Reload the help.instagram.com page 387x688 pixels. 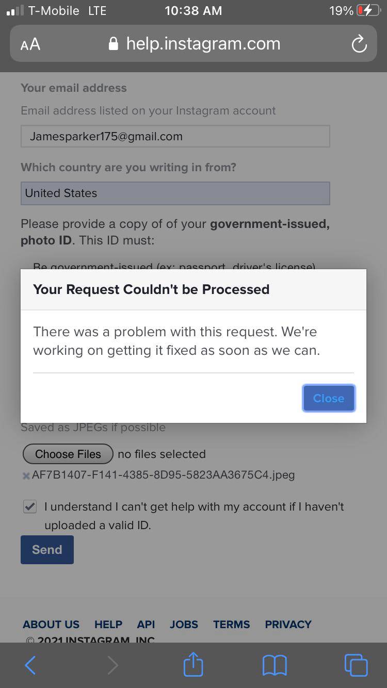click(359, 44)
